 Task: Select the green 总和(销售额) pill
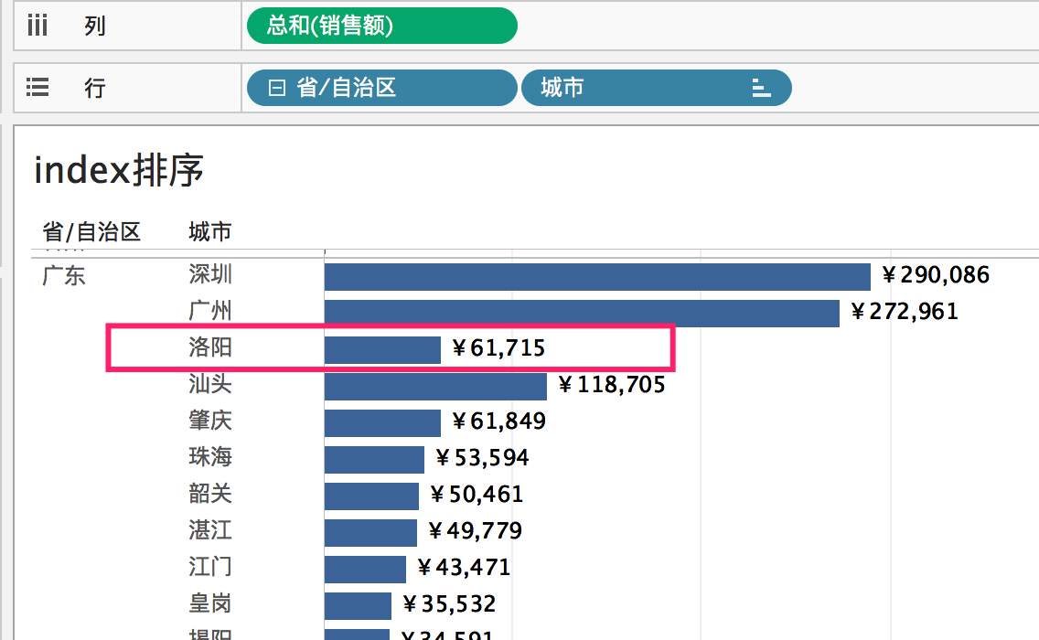point(381,26)
